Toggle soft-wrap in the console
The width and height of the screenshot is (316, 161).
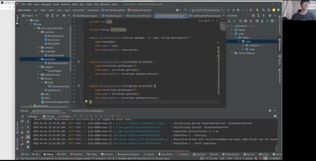point(28,132)
